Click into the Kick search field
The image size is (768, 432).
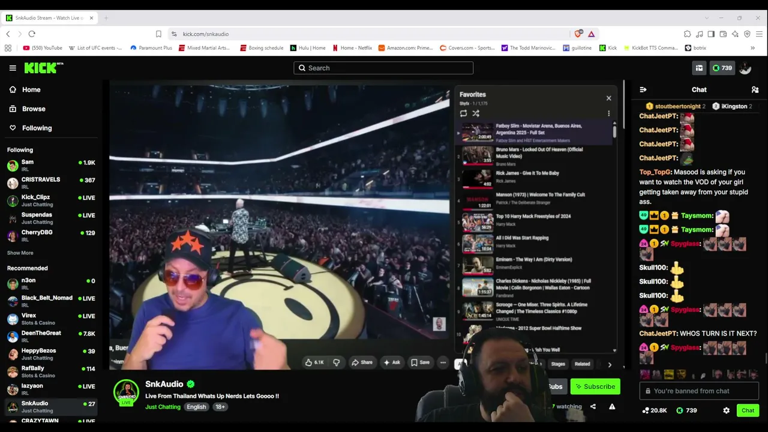coord(383,68)
